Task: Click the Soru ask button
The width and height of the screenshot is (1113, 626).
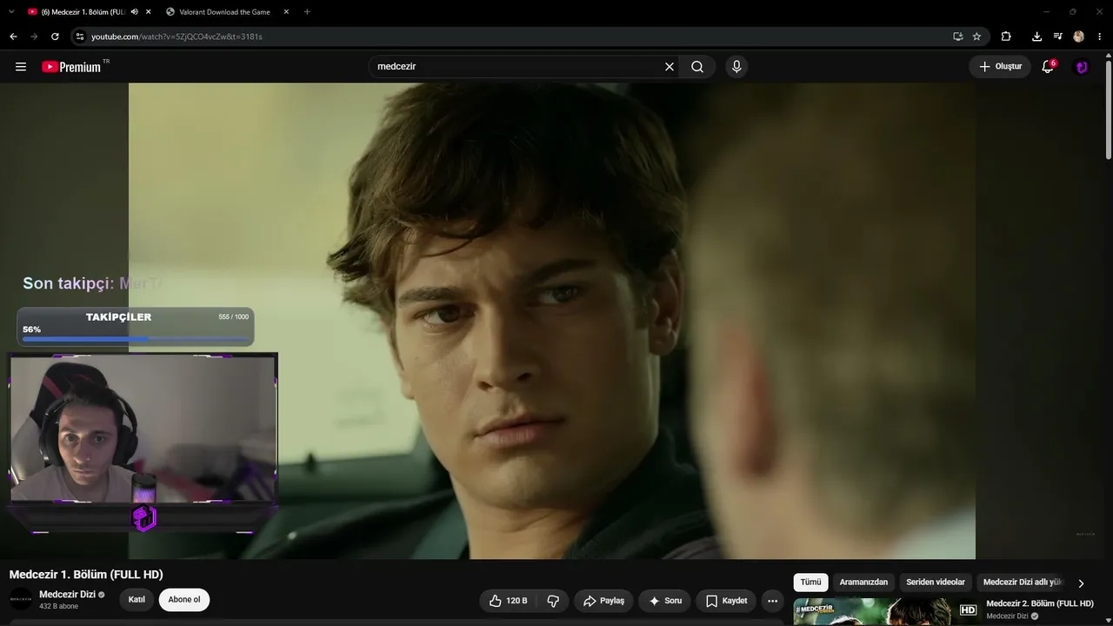Action: [665, 601]
